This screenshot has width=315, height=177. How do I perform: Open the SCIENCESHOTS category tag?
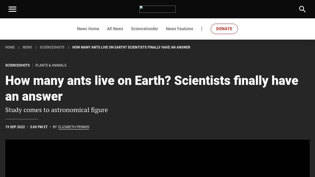point(17,66)
